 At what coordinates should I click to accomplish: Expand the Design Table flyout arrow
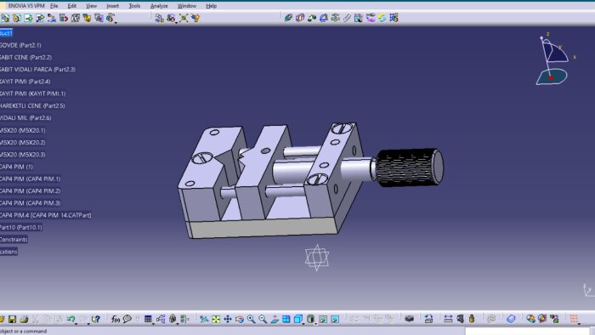point(153,324)
